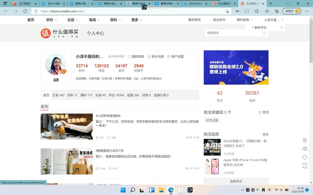Click the 积分兑换 gift icon
Screen dimensions: 313x195
point(149,57)
